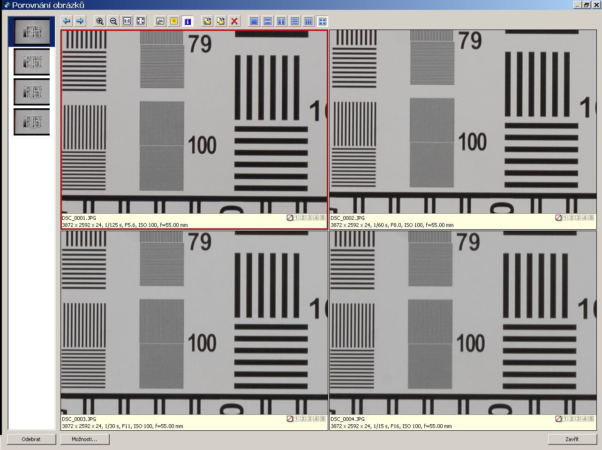Viewport: 602px width, 450px height.
Task: Clear rating flag for DSC_0001.JPG
Action: click(x=290, y=217)
